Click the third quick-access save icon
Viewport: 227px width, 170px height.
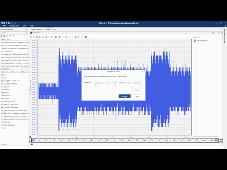(7, 23)
